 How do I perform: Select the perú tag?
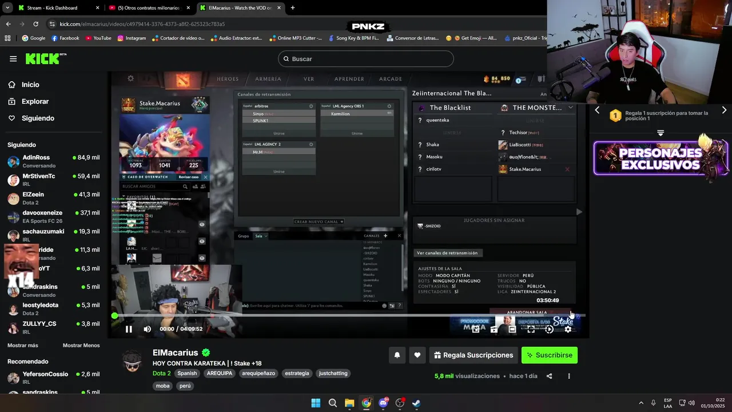[x=185, y=386]
